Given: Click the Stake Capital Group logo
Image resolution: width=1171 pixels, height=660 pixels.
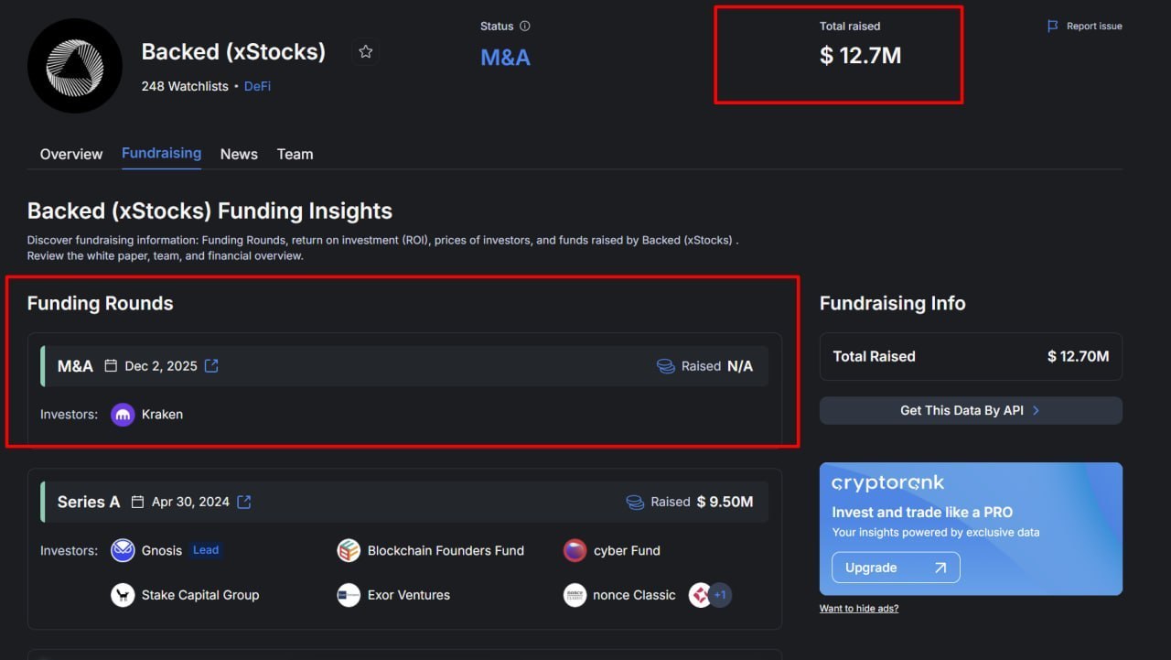Looking at the screenshot, I should tap(123, 595).
